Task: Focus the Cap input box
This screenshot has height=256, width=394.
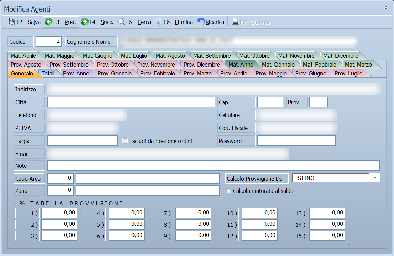Action: (270, 102)
